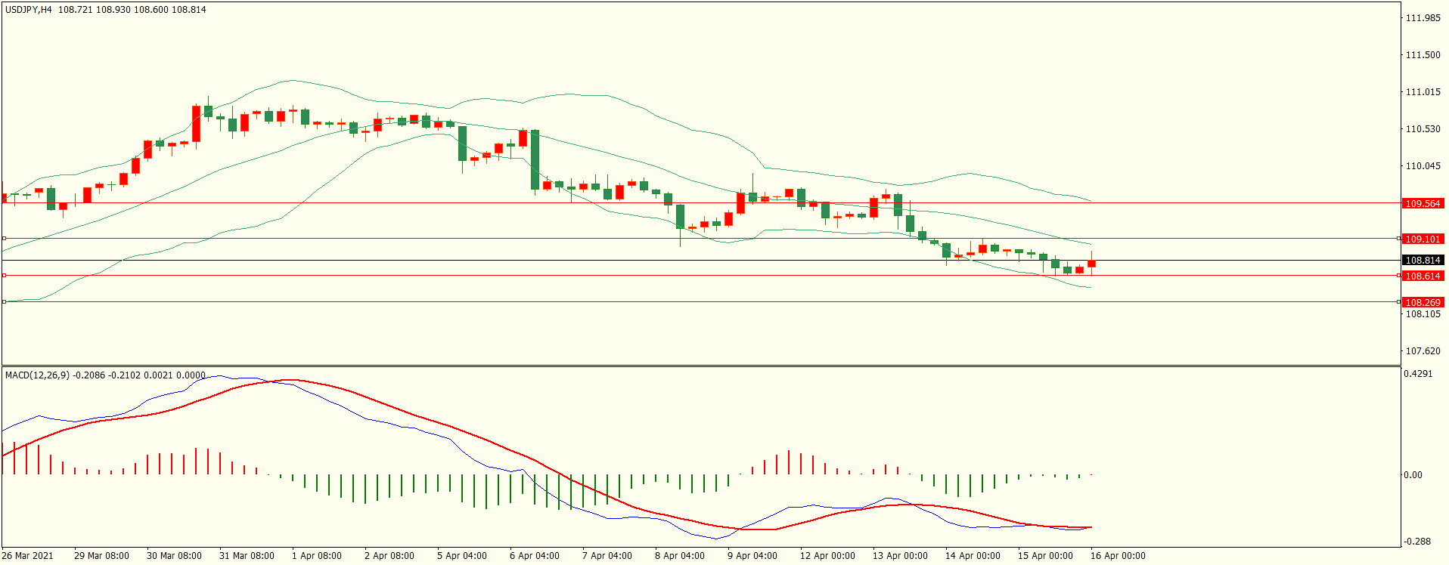Click the last red candle at the chart's right edge
The height and width of the screenshot is (565, 1449).
click(1091, 264)
